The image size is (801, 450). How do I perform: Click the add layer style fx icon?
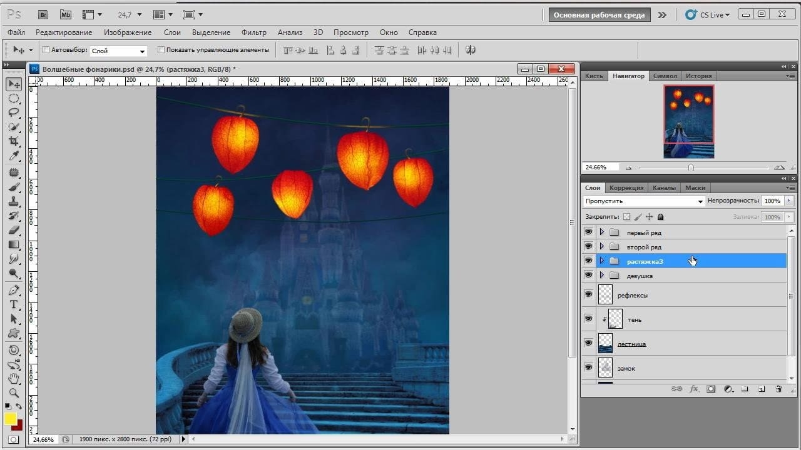[694, 389]
